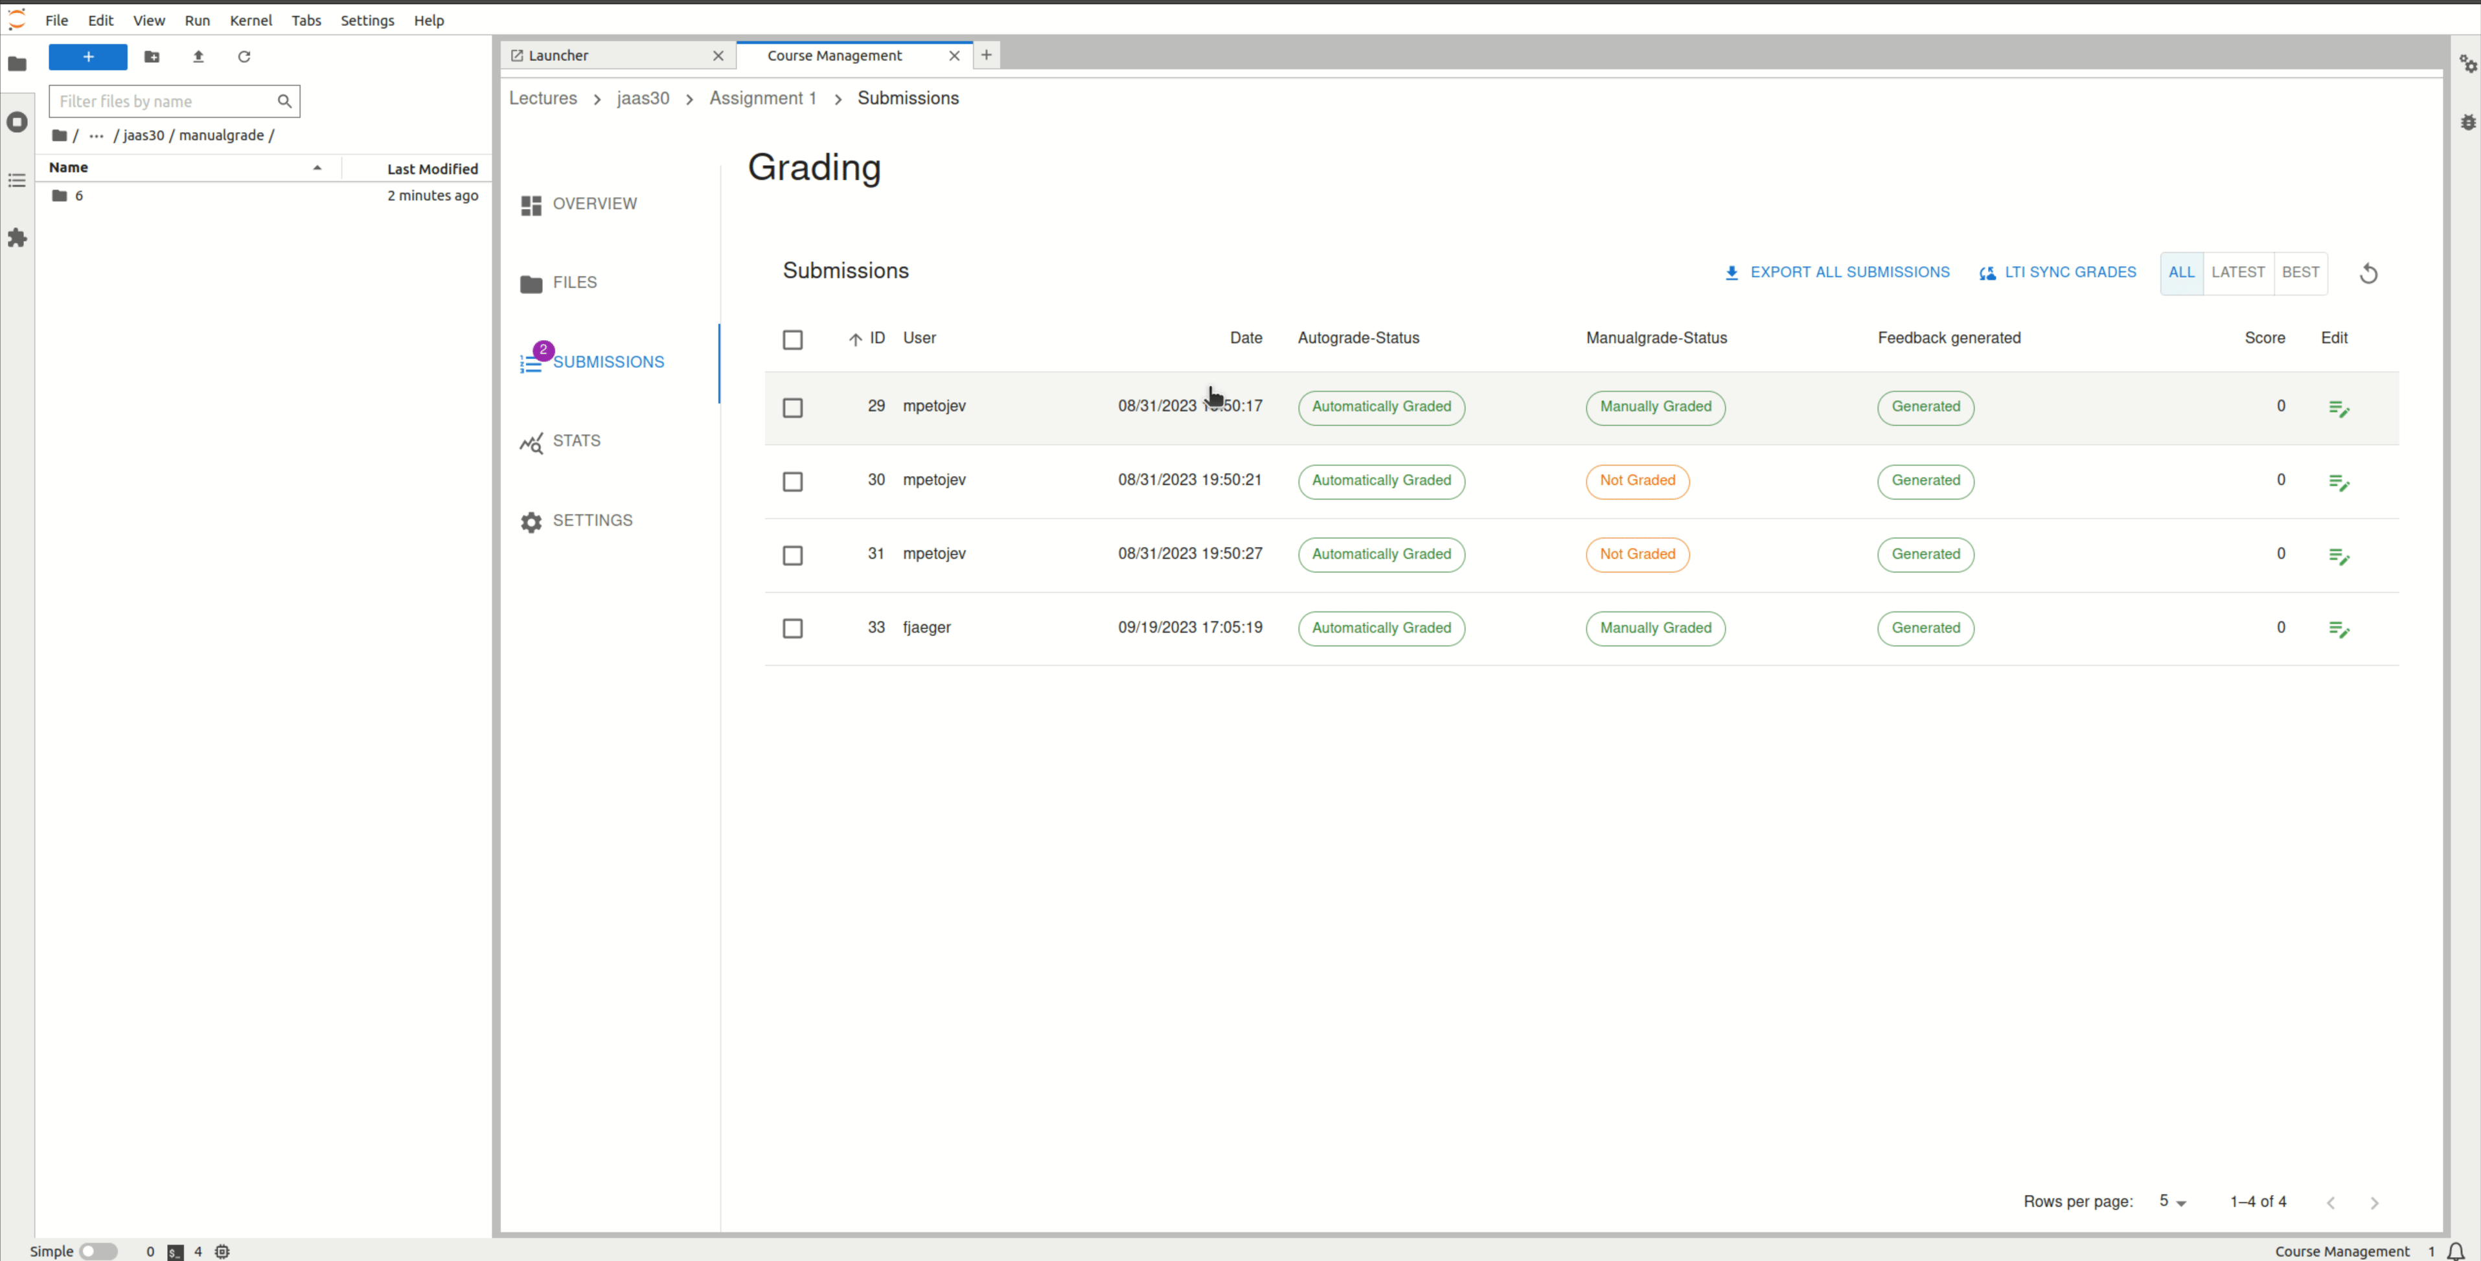Click EXPORT ALL SUBMISSIONS button
The image size is (2481, 1261).
[x=1836, y=273]
